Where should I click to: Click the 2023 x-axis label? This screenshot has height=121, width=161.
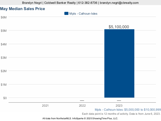point(119,105)
